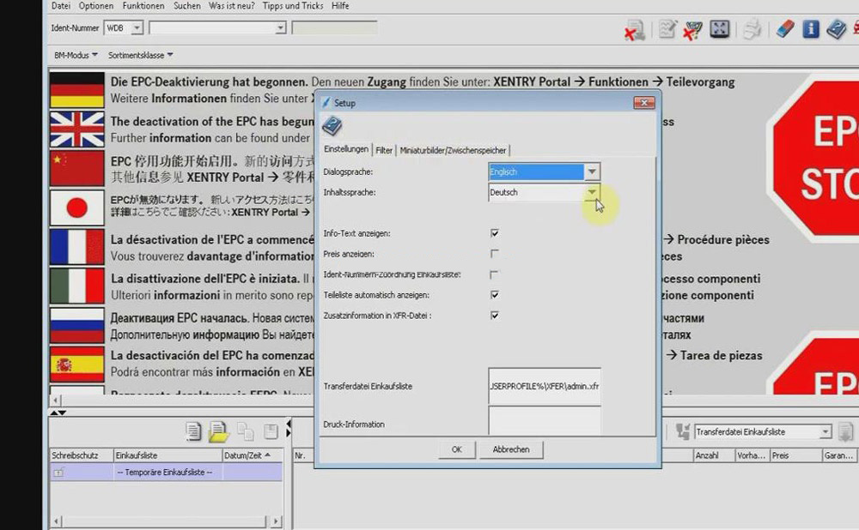Click the Spanish flag thumbnail
The width and height of the screenshot is (859, 530).
click(x=76, y=364)
